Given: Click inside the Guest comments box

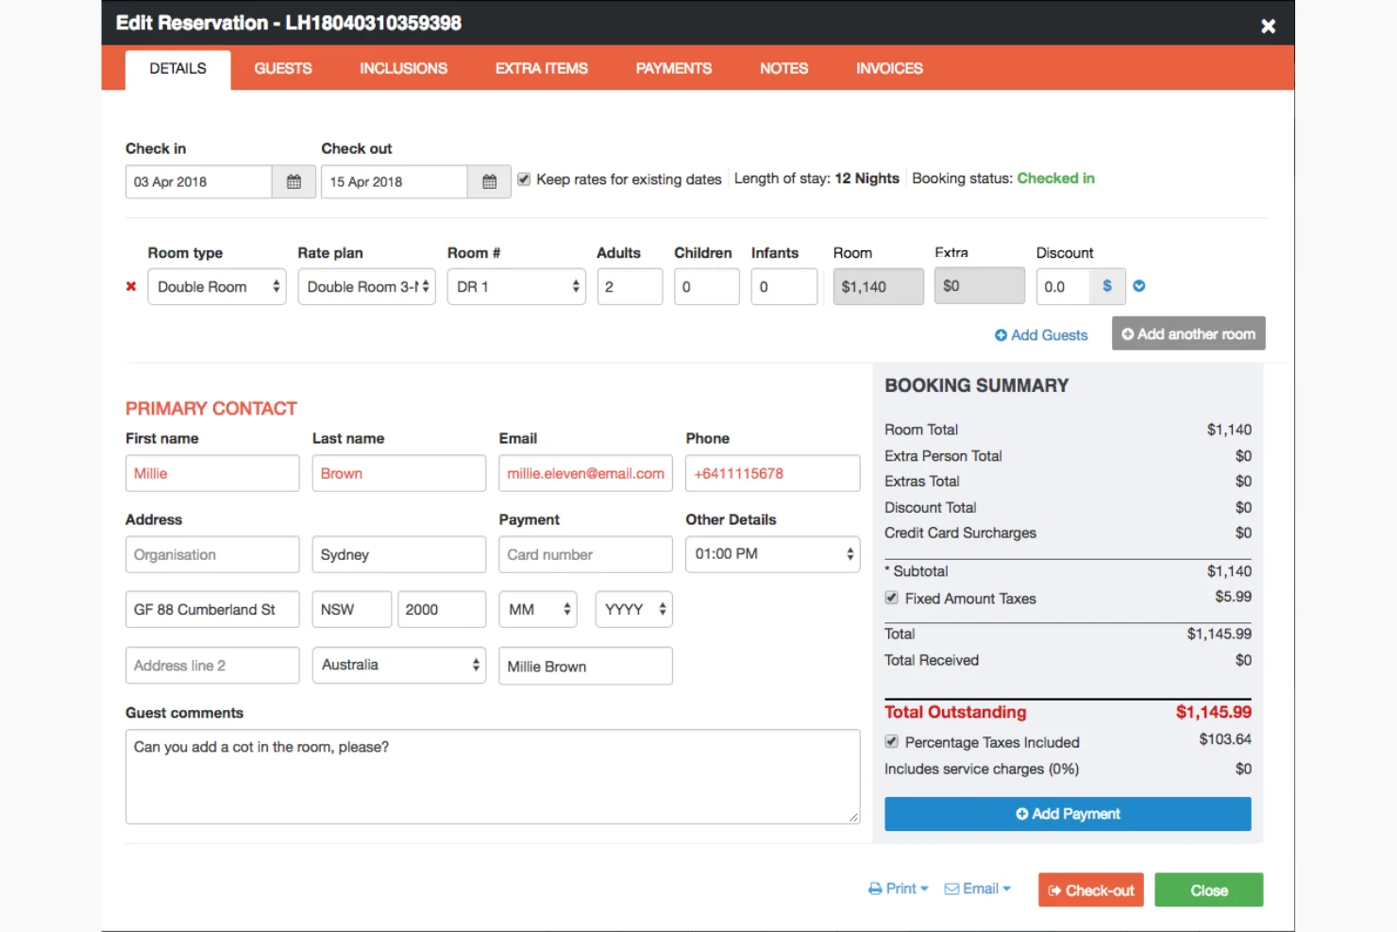Looking at the screenshot, I should 493,774.
